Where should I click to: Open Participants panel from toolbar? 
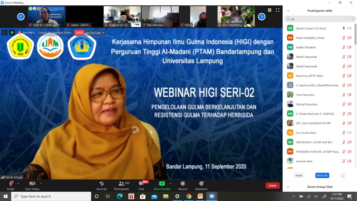tap(121, 184)
